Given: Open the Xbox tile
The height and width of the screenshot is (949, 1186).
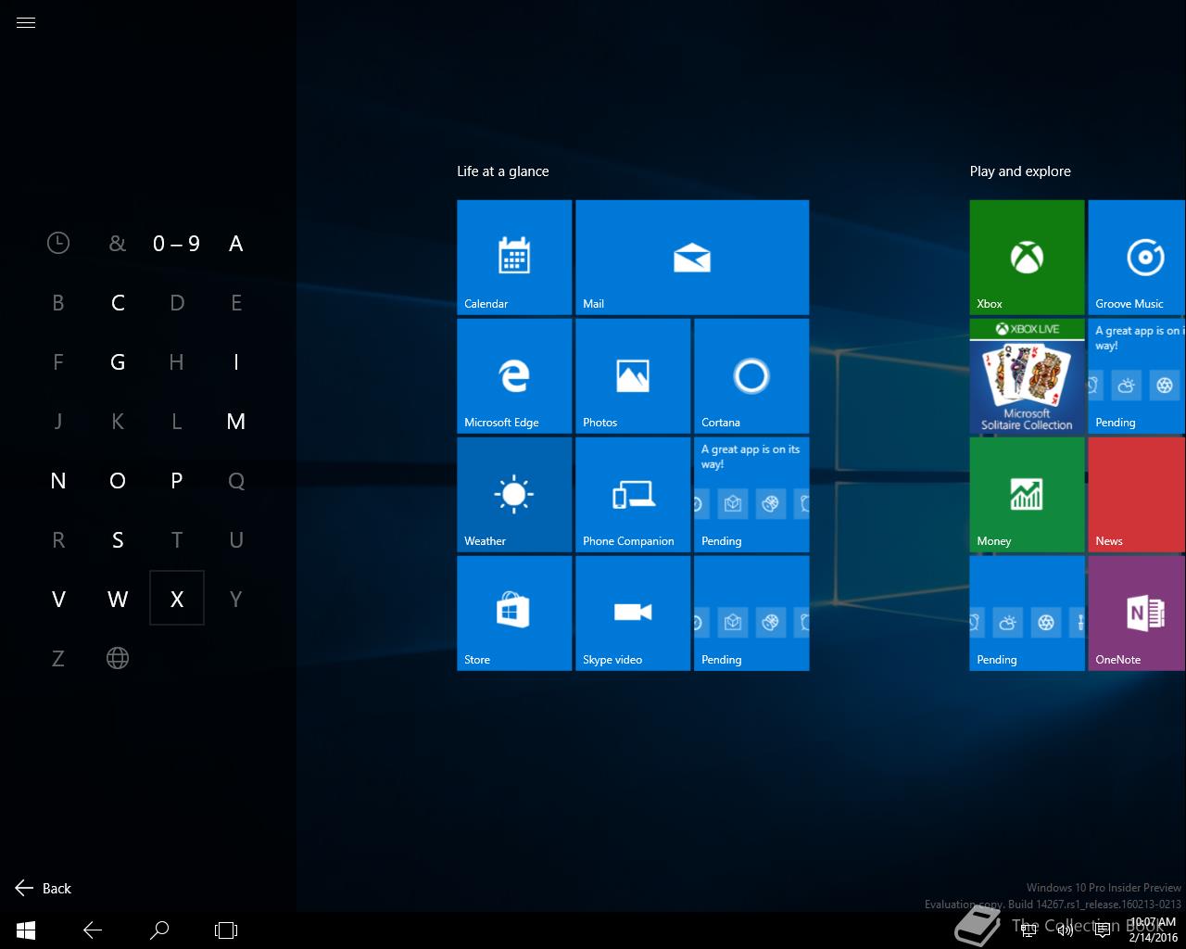Looking at the screenshot, I should click(1028, 258).
